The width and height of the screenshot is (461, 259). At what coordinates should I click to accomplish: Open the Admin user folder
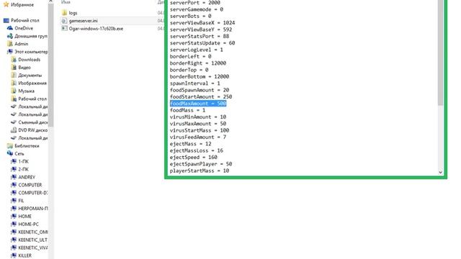(x=18, y=44)
